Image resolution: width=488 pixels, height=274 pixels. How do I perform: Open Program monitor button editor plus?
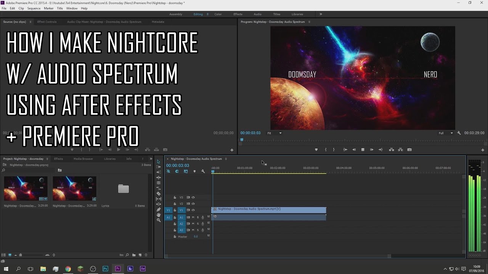[x=483, y=150]
